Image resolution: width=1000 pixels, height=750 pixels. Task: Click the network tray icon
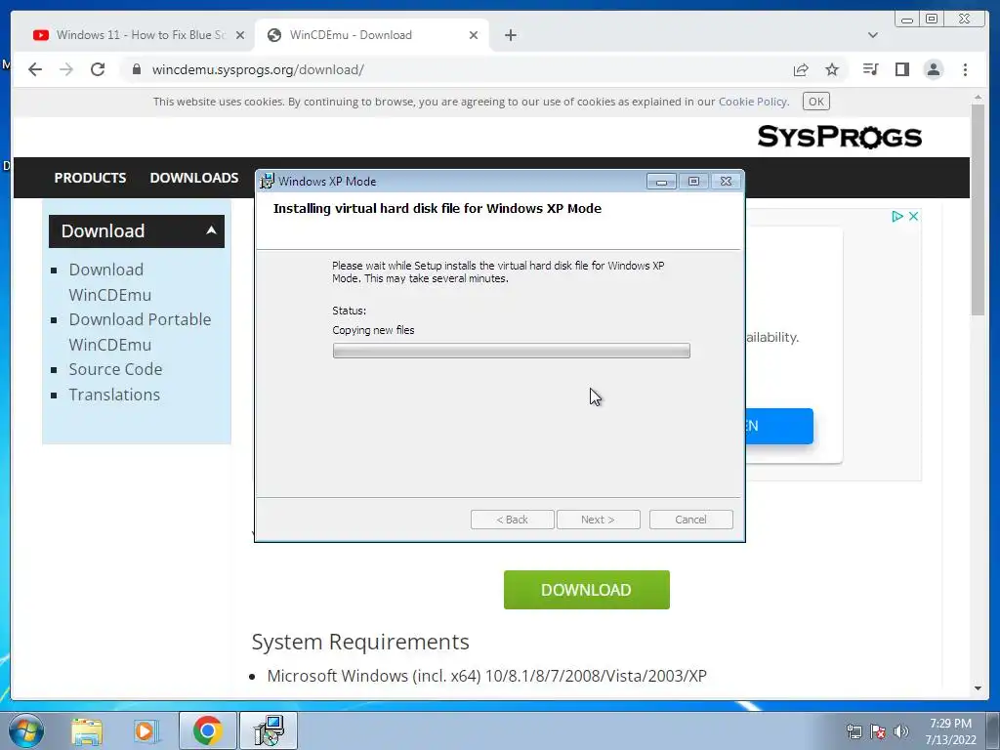point(854,731)
